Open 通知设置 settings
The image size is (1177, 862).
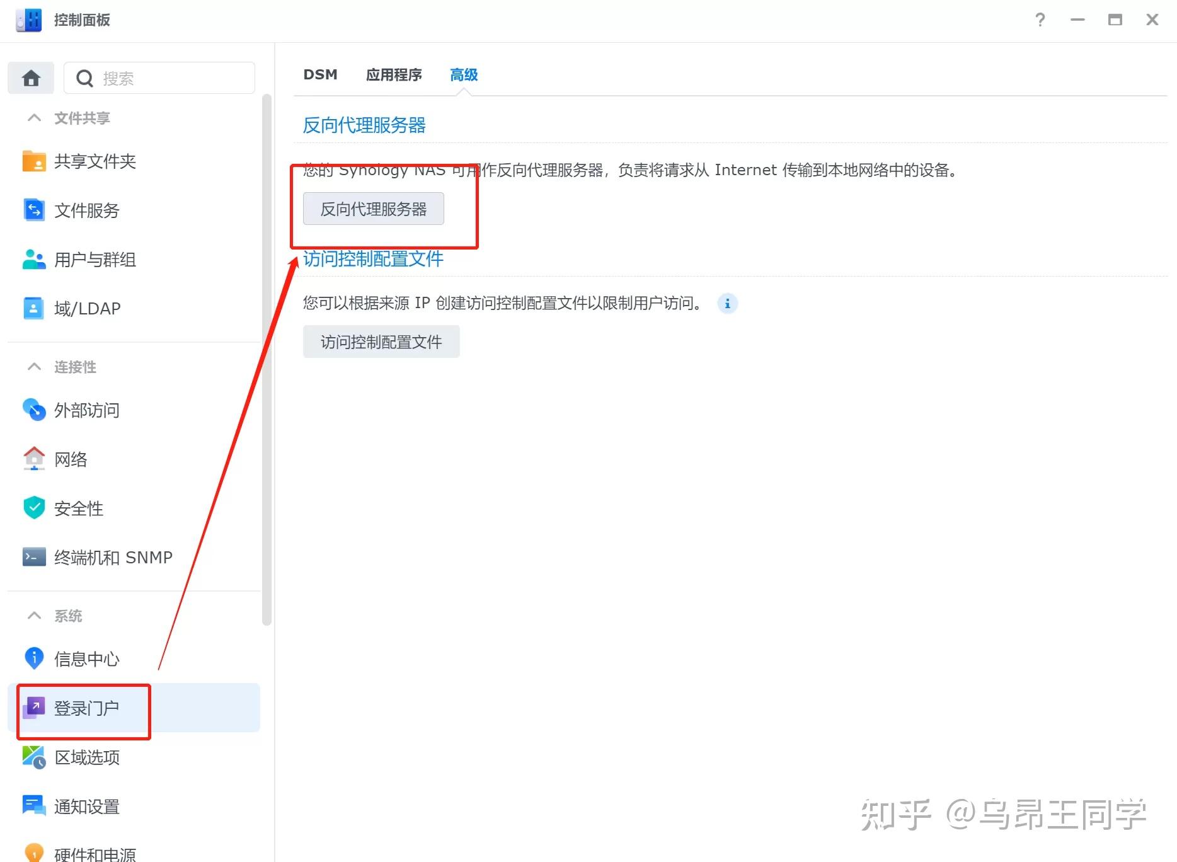(x=86, y=807)
